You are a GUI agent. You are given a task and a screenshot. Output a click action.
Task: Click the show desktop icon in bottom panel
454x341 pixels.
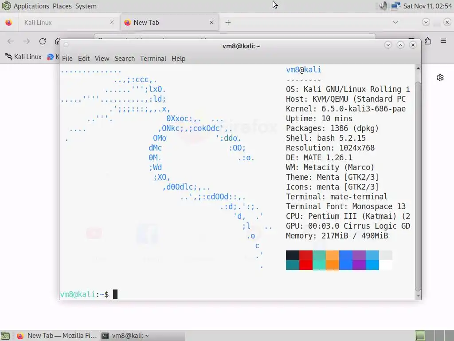click(x=5, y=336)
